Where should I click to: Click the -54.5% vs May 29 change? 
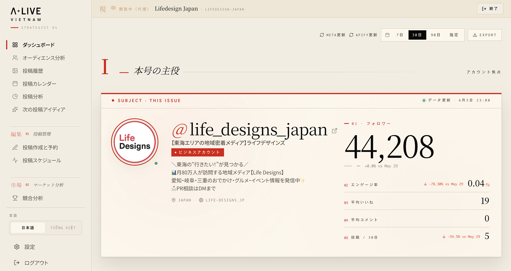(x=461, y=237)
